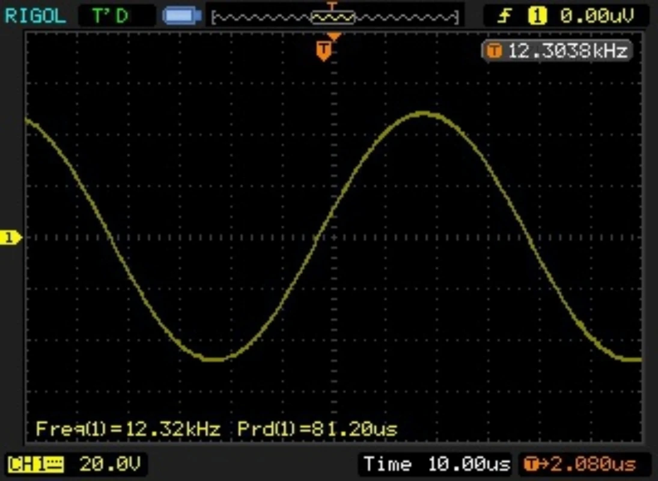Screen dimensions: 658x481
Task: Click the 12.3038kHz frequency counter readout
Action: tap(557, 51)
